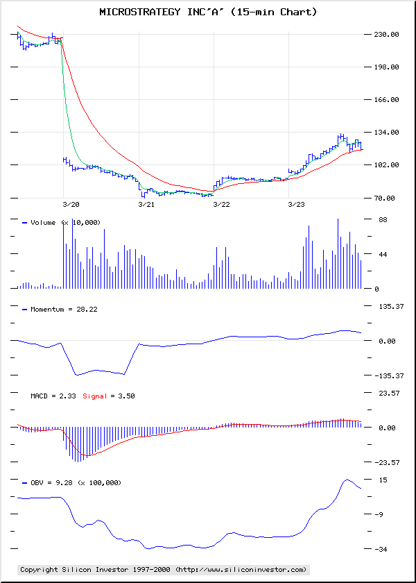Click the 166.00 price axis label

(x=386, y=100)
